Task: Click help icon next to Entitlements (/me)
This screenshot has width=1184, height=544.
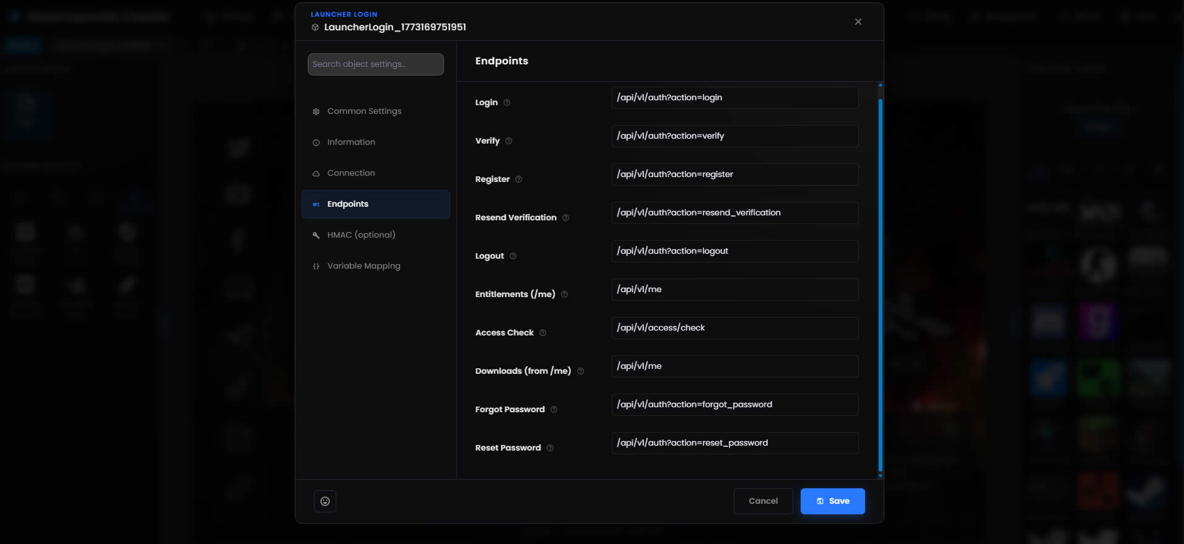Action: pyautogui.click(x=564, y=295)
